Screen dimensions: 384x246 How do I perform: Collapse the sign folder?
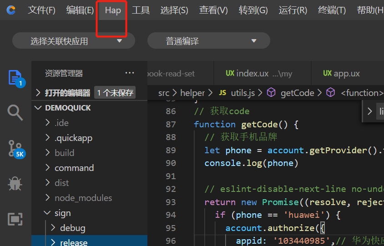pos(62,213)
